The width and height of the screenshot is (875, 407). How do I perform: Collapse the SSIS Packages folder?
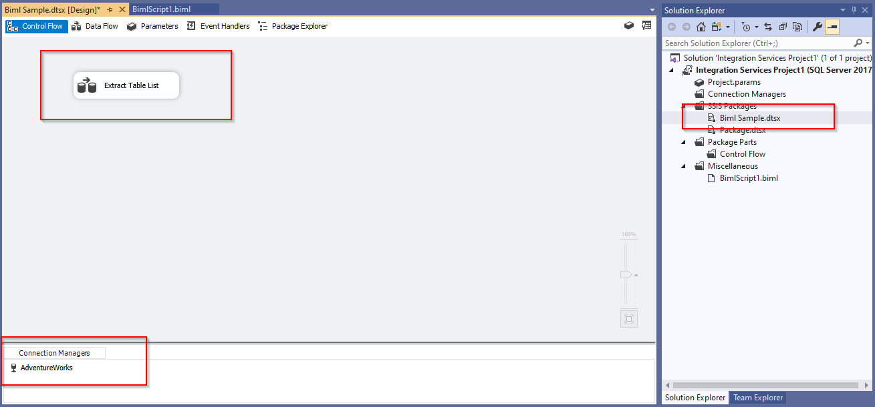(x=683, y=106)
